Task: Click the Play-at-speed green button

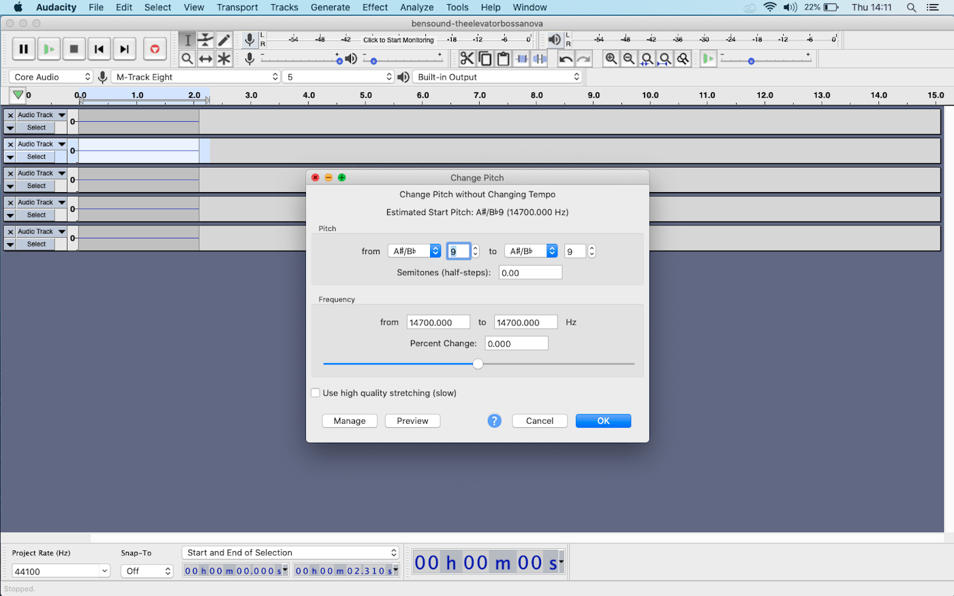Action: click(x=709, y=59)
